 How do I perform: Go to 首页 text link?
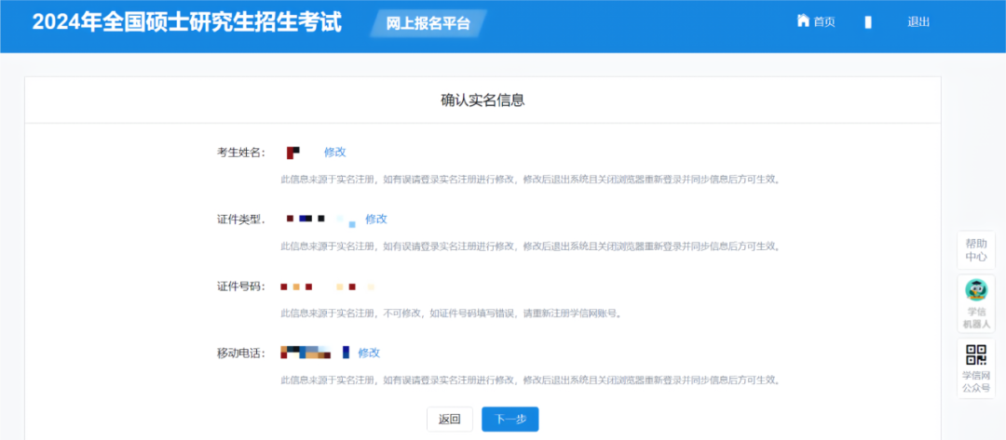[824, 22]
